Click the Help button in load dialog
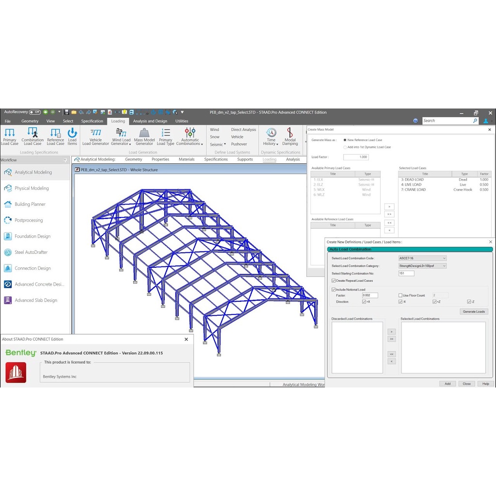Screen dimensions: 496x496 (x=485, y=384)
